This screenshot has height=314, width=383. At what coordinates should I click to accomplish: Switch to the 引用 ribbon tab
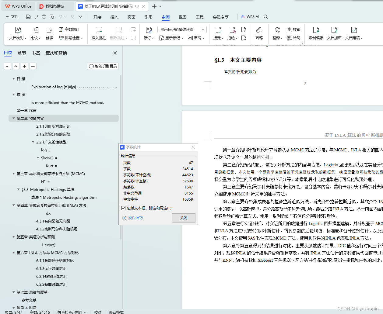[149, 17]
